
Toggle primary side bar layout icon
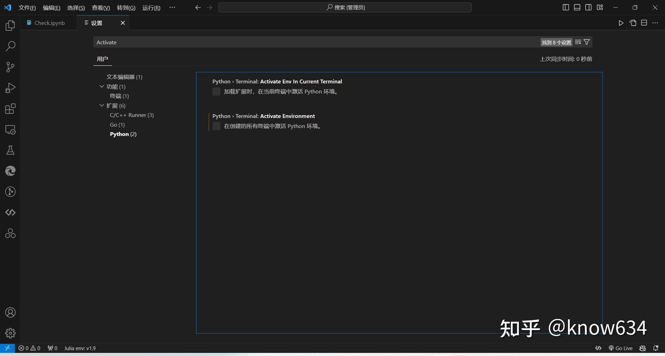click(x=566, y=7)
